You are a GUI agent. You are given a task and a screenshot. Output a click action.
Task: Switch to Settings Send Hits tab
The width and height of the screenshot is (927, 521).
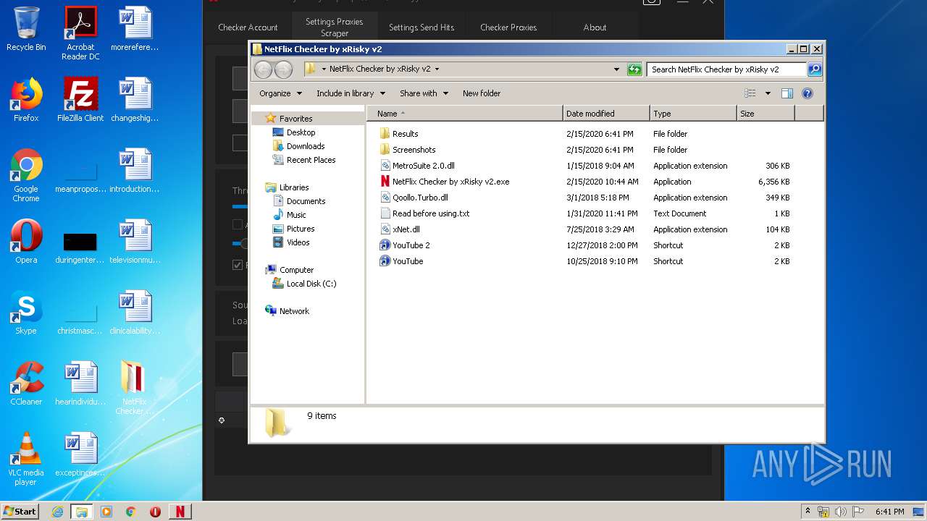coord(421,27)
